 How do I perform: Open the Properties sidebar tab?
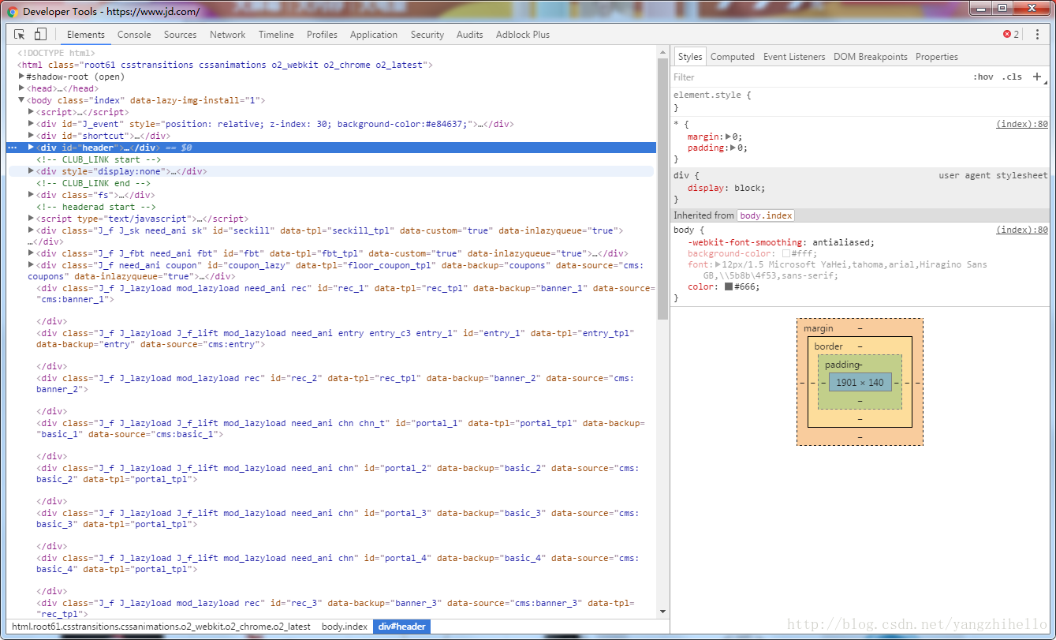937,57
